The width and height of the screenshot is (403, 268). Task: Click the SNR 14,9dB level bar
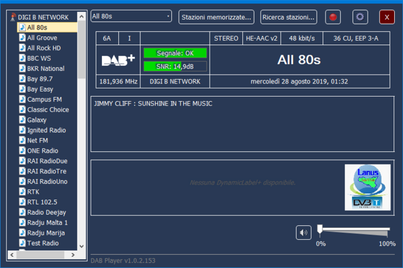coord(175,67)
